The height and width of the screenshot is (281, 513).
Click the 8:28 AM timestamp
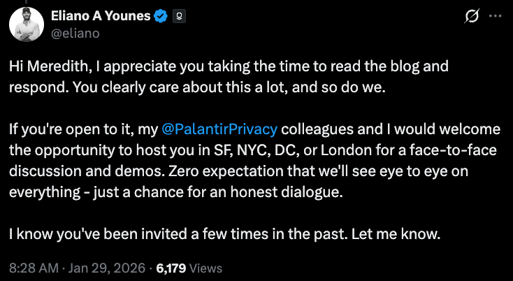point(31,268)
